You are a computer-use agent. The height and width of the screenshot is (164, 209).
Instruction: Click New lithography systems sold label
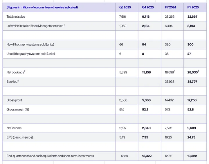click(x=30, y=45)
